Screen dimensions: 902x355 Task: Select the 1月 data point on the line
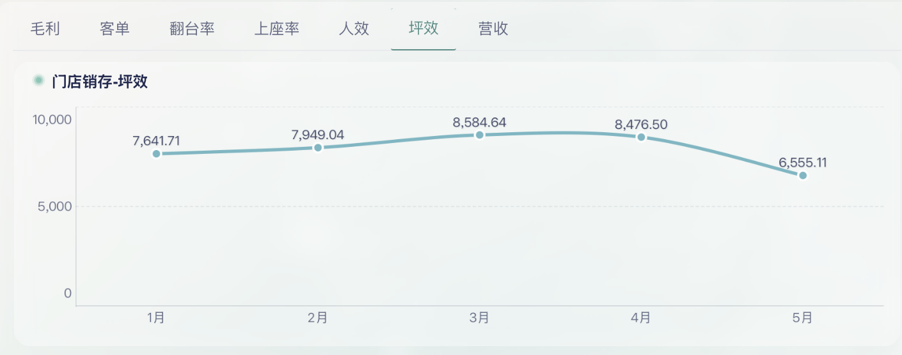pyautogui.click(x=156, y=154)
